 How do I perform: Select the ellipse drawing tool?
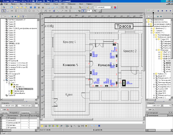click(29, 11)
